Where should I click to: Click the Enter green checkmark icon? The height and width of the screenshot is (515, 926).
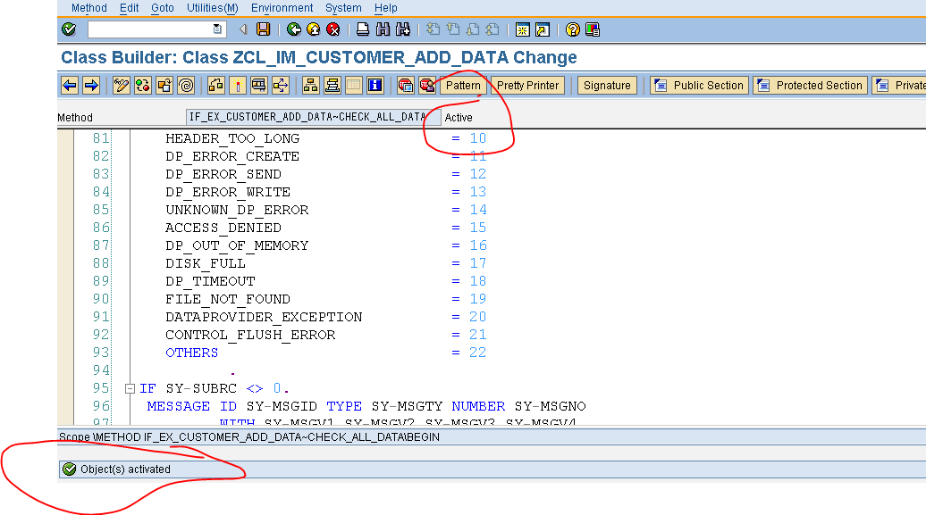(x=69, y=29)
